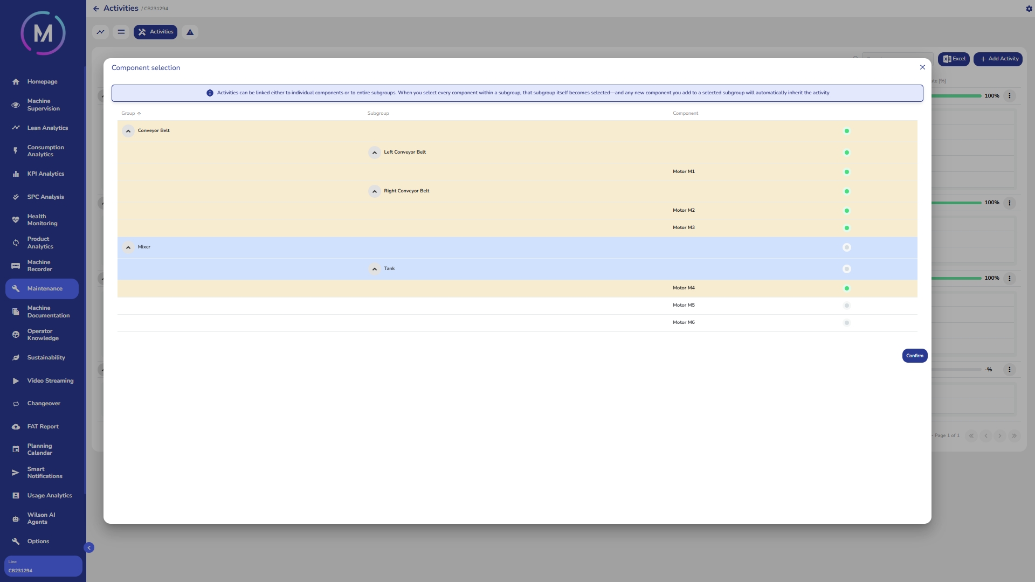Click the list view toolbar icon
The image size is (1035, 582).
121,32
